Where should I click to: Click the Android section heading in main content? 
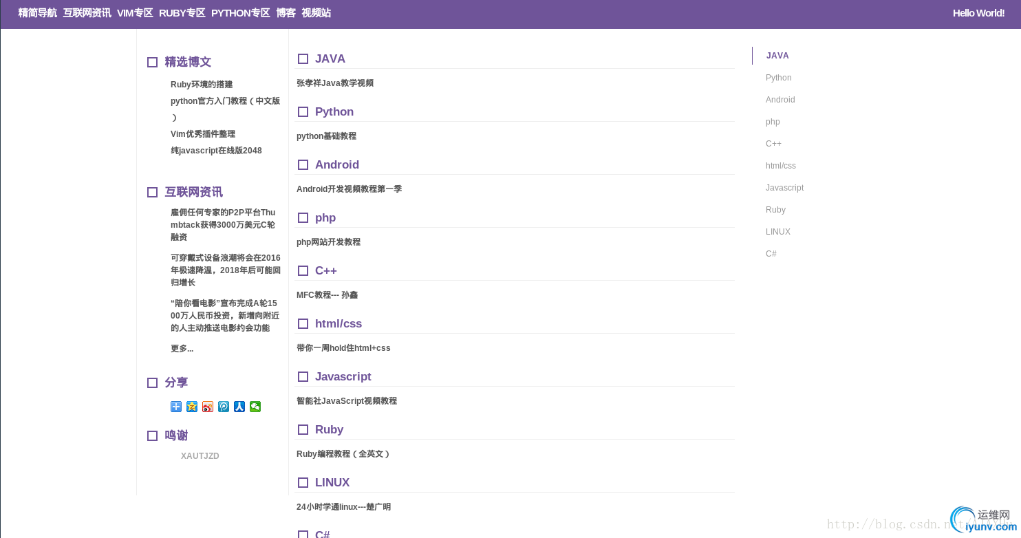[337, 165]
